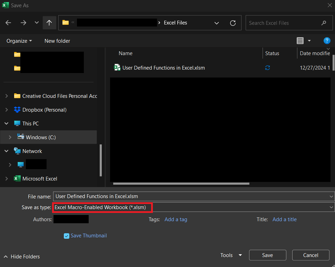The image size is (335, 267).
Task: Open the view options dropdown arrow
Action: [309, 41]
